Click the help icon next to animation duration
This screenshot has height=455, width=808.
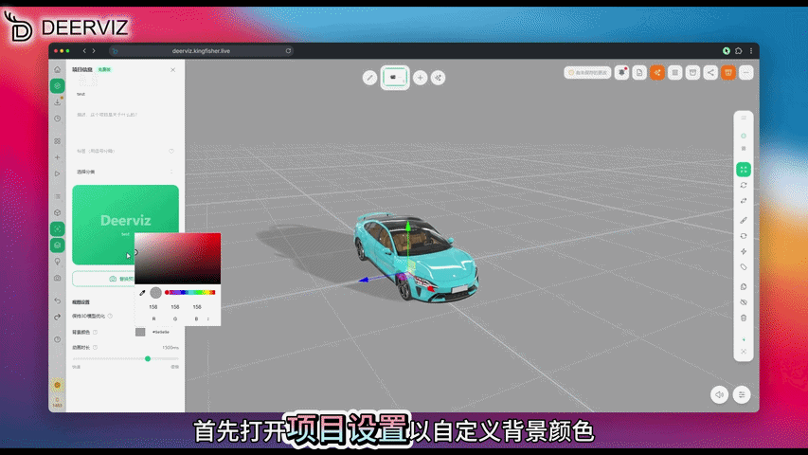tap(95, 348)
